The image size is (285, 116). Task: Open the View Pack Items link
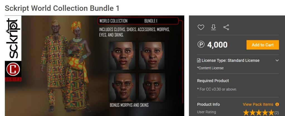[258, 104]
